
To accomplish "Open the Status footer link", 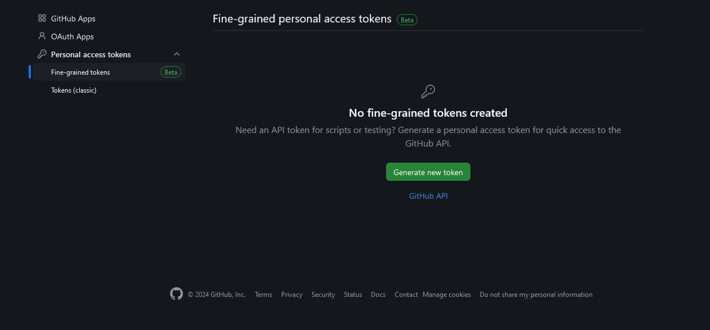I will point(353,295).
